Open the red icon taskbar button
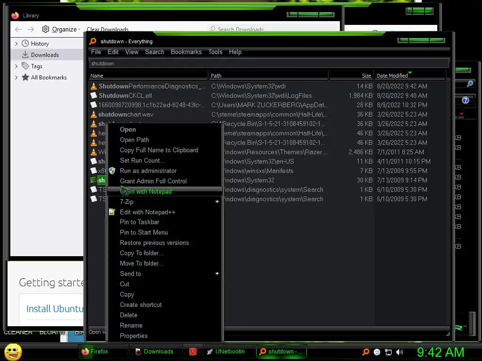Viewport: 482px width, 361px height. [x=193, y=352]
